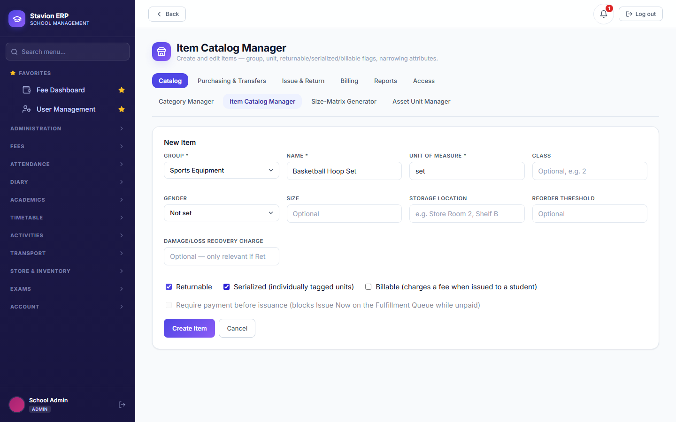Click the Cancel button
The height and width of the screenshot is (422, 676).
[237, 328]
